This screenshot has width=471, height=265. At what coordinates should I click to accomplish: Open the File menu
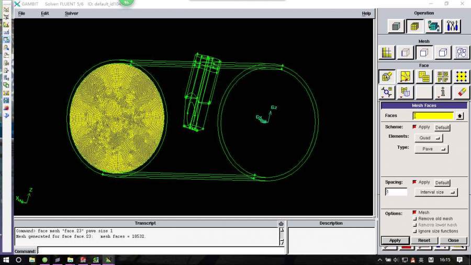[21, 14]
